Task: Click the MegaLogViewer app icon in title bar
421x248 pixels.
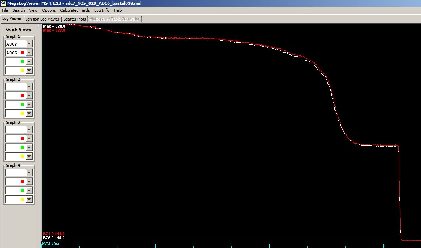Action: (4, 3)
